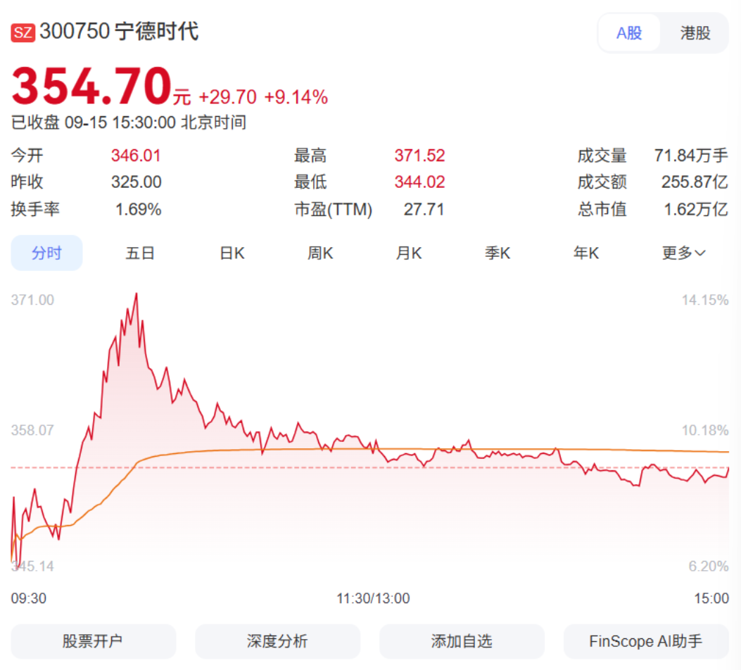Switch to the 港股 market view
The image size is (741, 670).
[695, 33]
